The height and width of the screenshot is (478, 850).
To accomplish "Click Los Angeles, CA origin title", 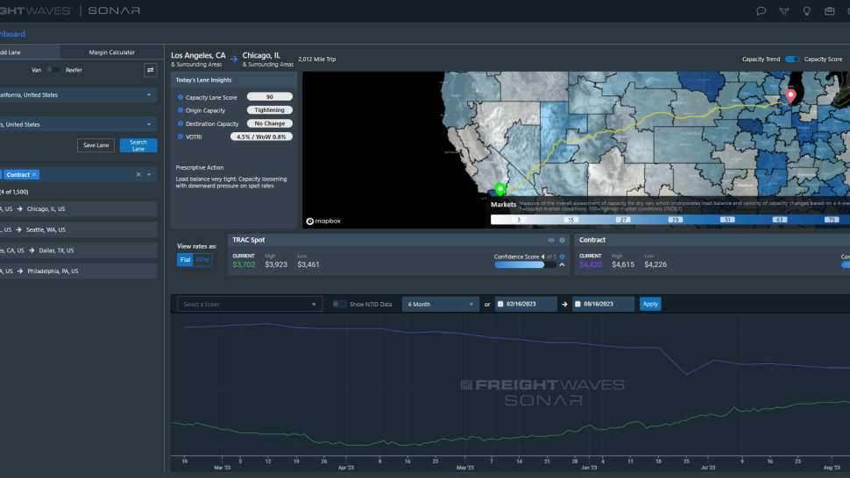I will [x=198, y=55].
